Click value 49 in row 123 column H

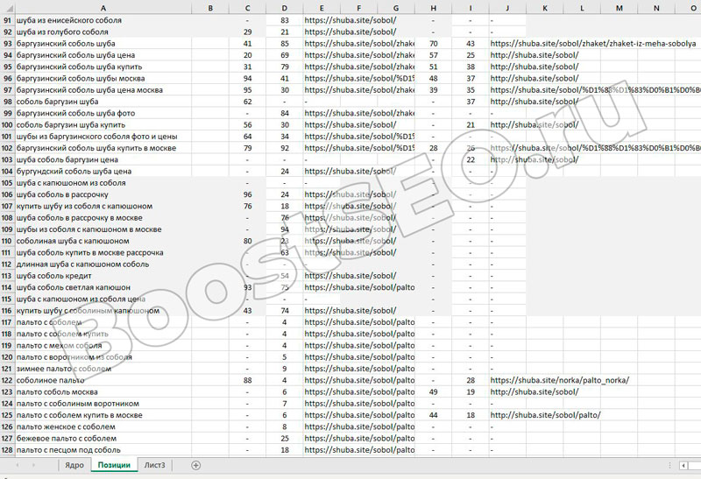433,391
